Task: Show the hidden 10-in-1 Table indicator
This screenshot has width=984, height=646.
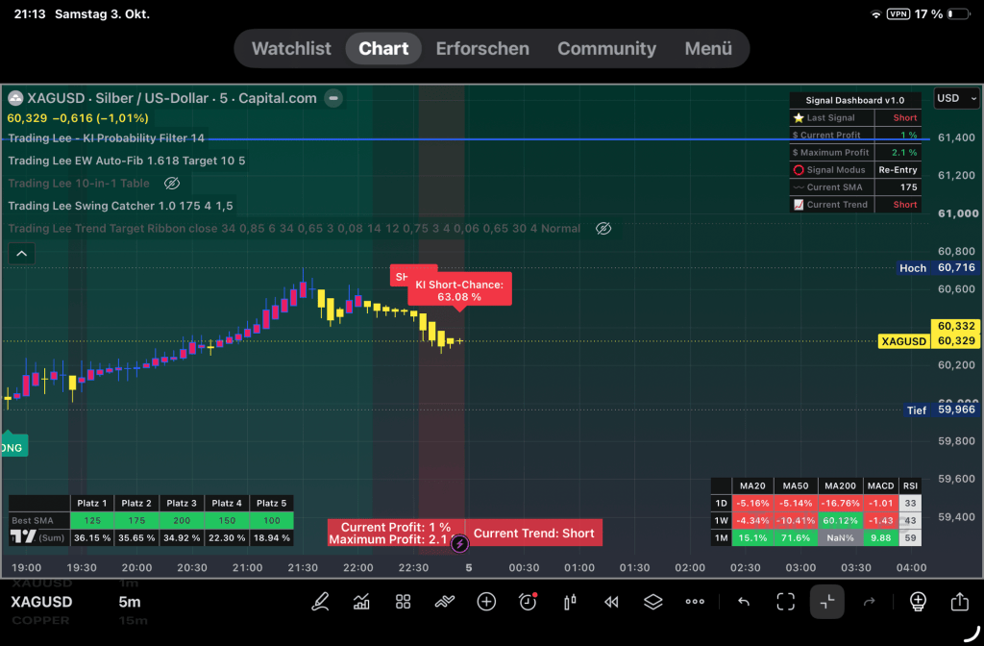Action: coord(172,184)
